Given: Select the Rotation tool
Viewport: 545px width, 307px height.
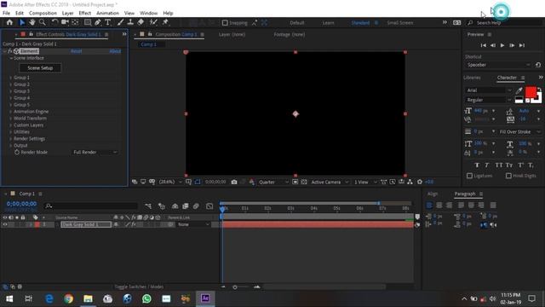Looking at the screenshot, I should (x=54, y=22).
